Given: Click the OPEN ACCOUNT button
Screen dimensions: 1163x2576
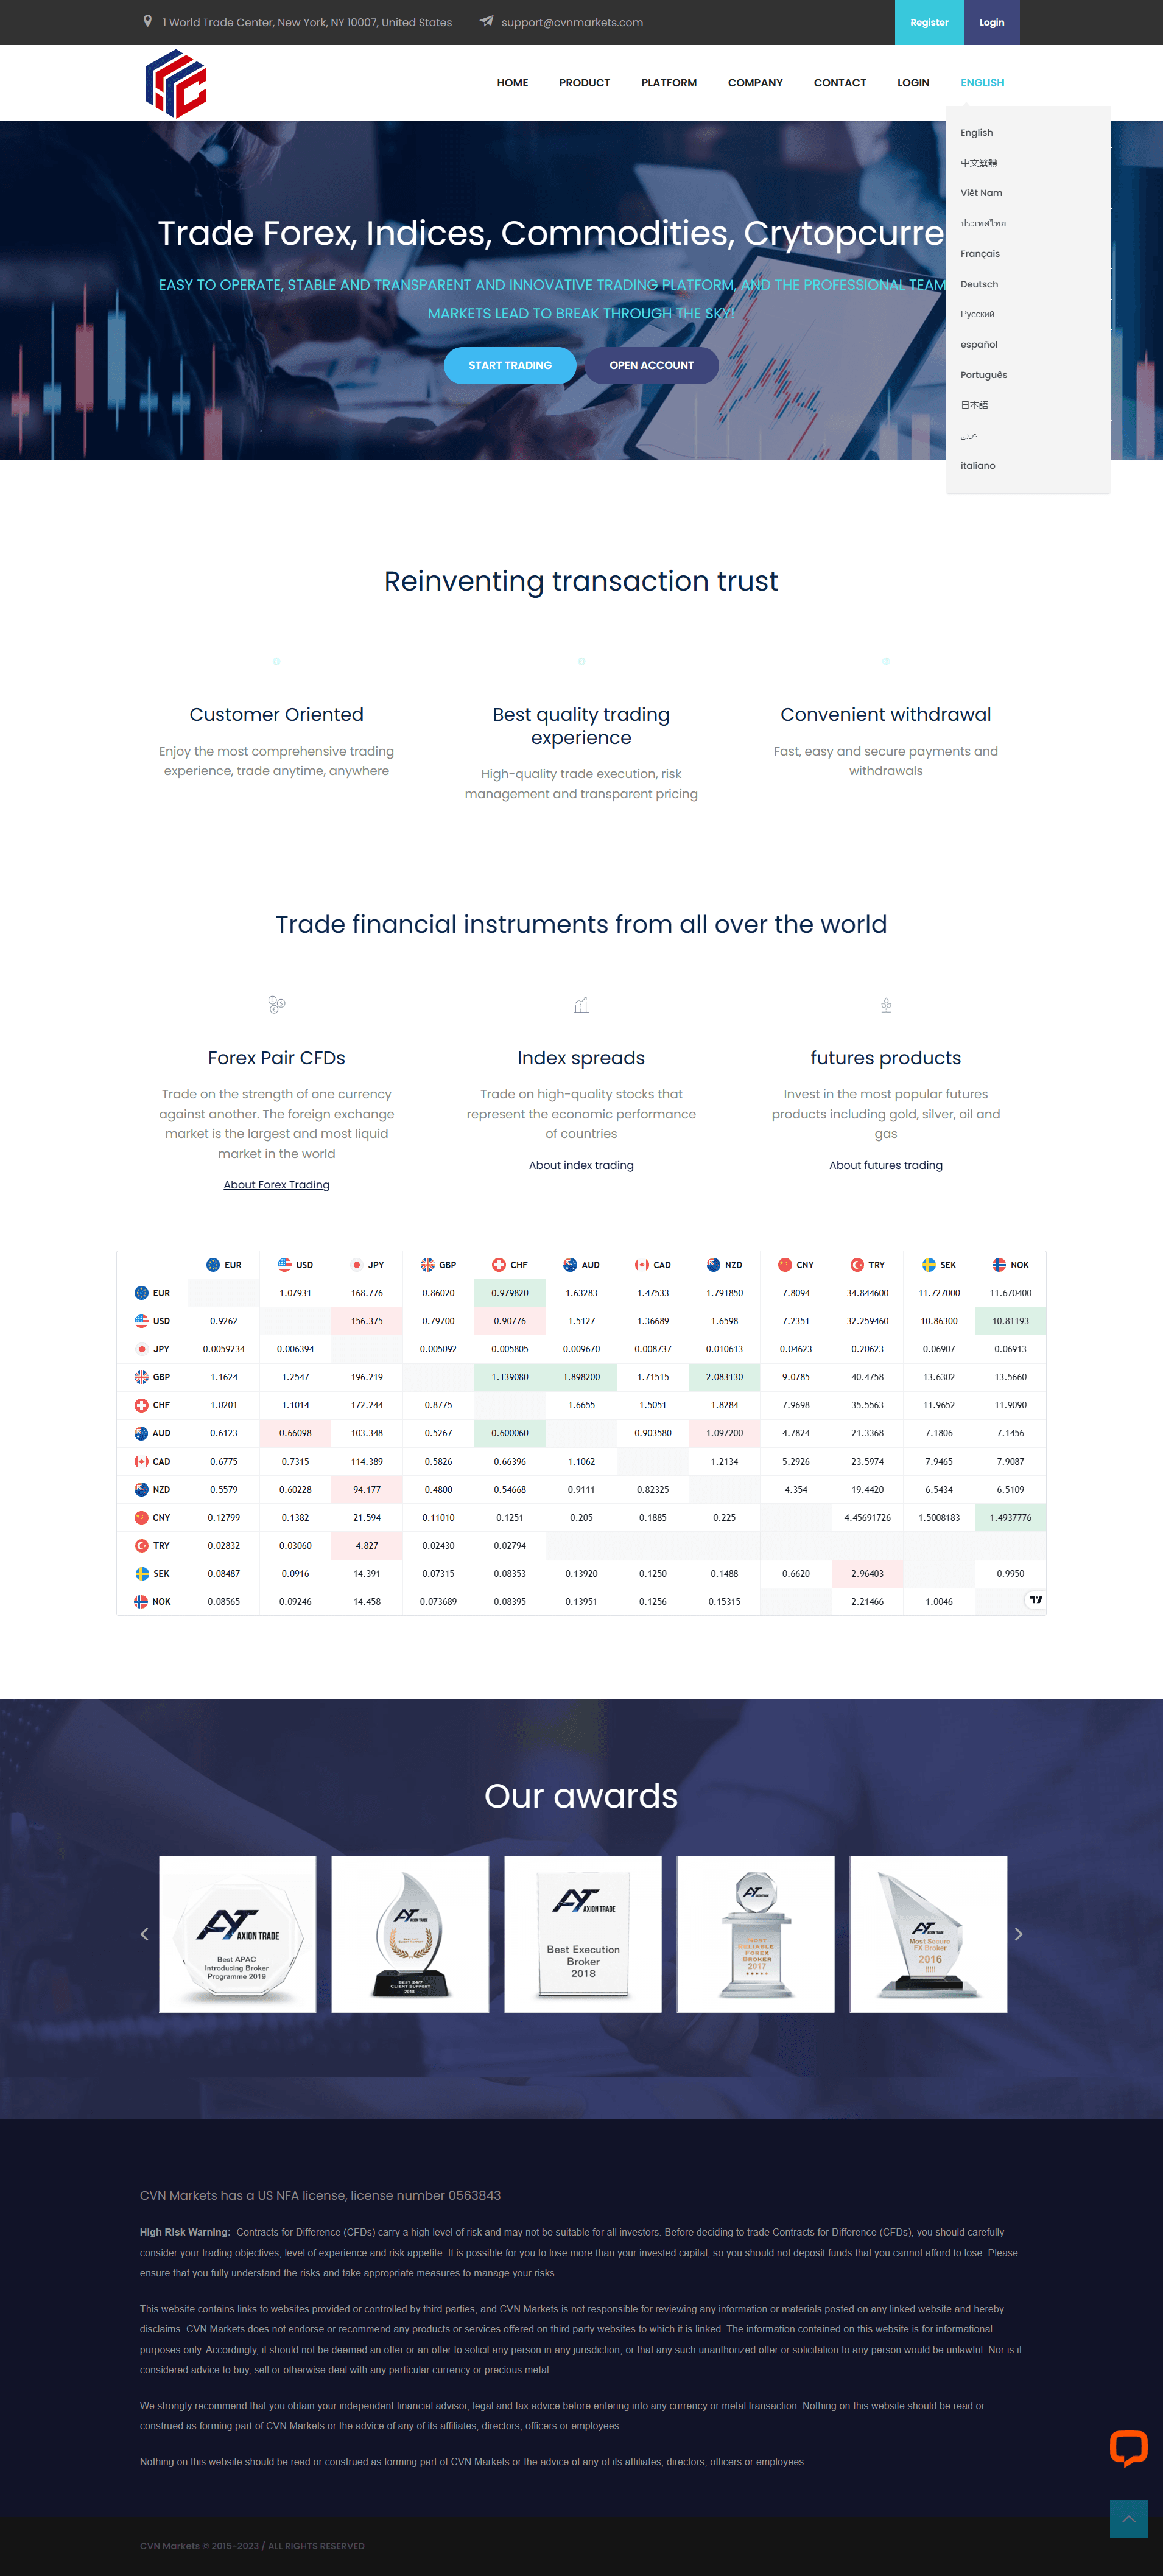Looking at the screenshot, I should click(x=651, y=365).
